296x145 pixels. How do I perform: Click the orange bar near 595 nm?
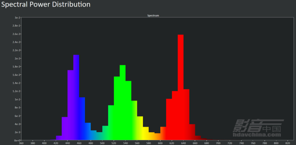(157, 137)
